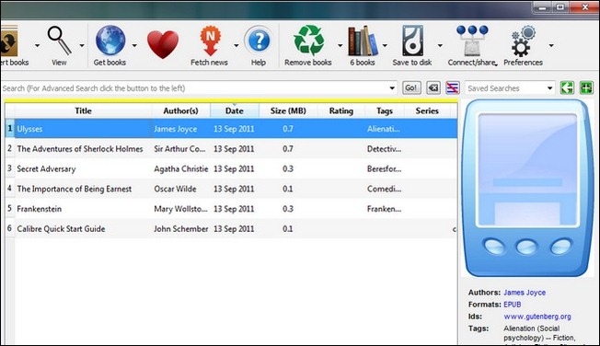Viewport: 600px width, 346px height.
Task: Select the Frankenstein row
Action: click(x=231, y=209)
